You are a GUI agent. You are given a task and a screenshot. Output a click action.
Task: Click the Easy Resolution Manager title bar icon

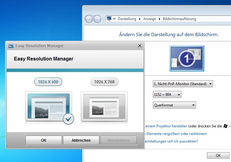(x=11, y=46)
